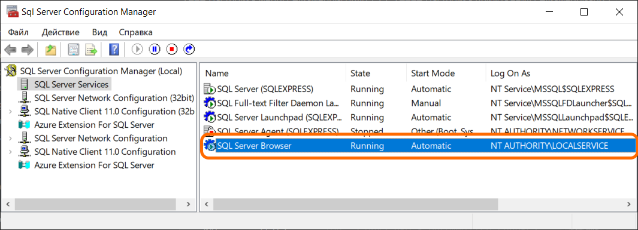Open the Файл menu
The height and width of the screenshot is (230, 638).
coord(19,32)
